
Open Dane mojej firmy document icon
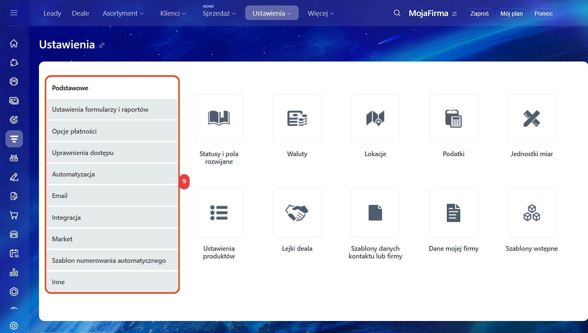[453, 213]
